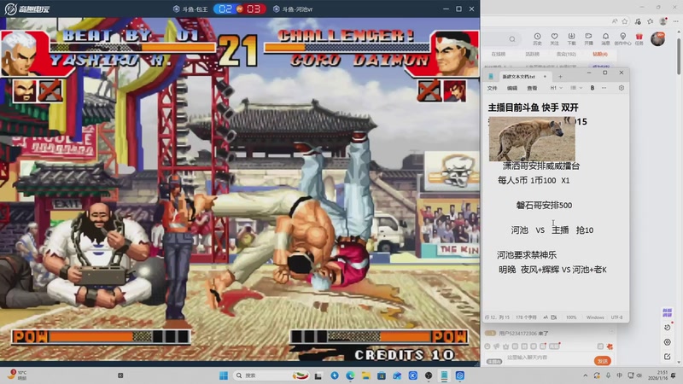Click the orange 发送 send button
Image resolution: width=683 pixels, height=384 pixels.
pos(603,361)
